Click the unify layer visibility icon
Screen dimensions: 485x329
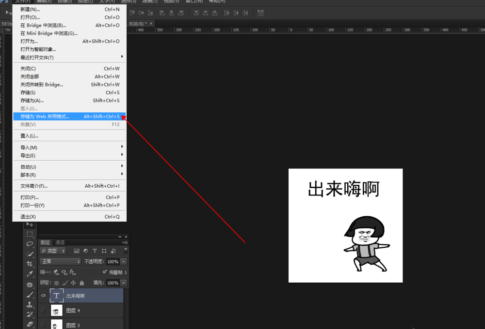coord(65,272)
